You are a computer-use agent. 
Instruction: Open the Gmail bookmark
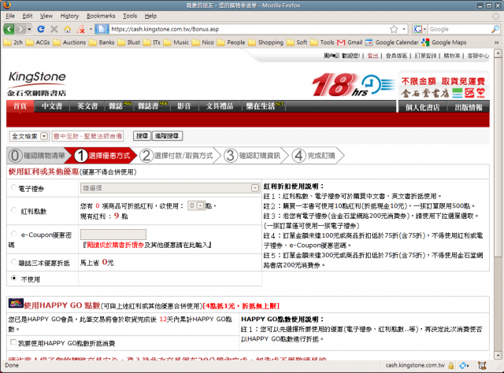(350, 42)
